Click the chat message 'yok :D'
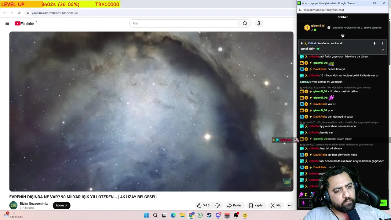391x220 pixels. [332, 104]
